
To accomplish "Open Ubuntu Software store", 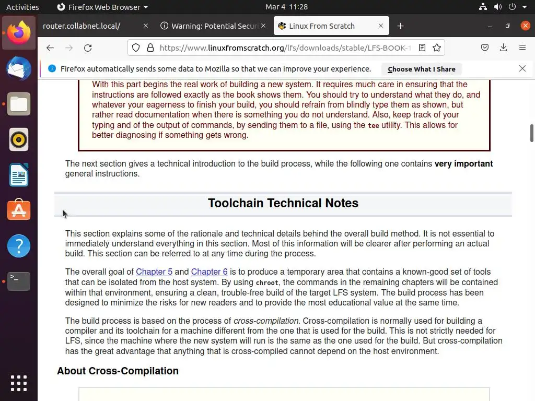I will (19, 210).
